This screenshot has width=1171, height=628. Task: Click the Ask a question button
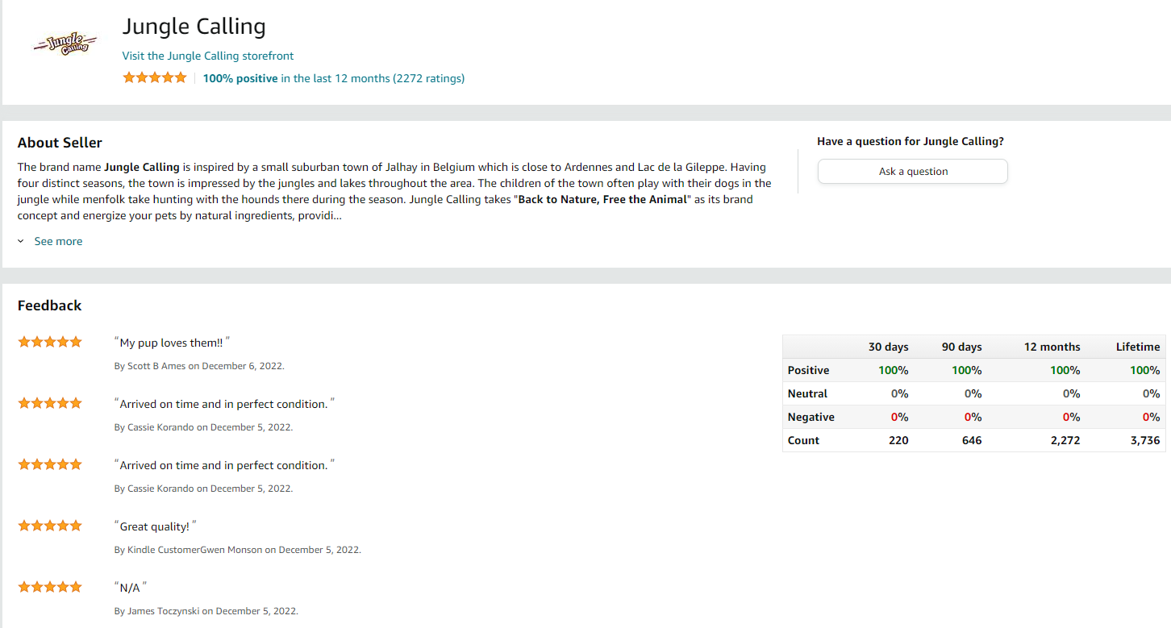click(913, 171)
